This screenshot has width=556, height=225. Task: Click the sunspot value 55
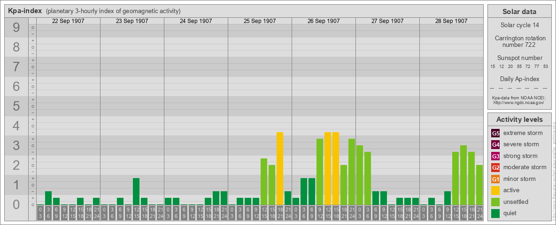point(519,67)
